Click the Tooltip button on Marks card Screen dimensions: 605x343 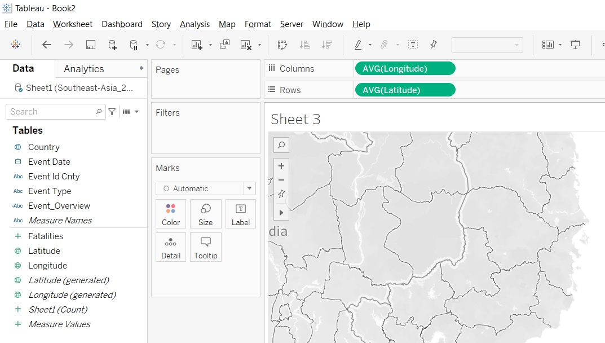click(205, 247)
